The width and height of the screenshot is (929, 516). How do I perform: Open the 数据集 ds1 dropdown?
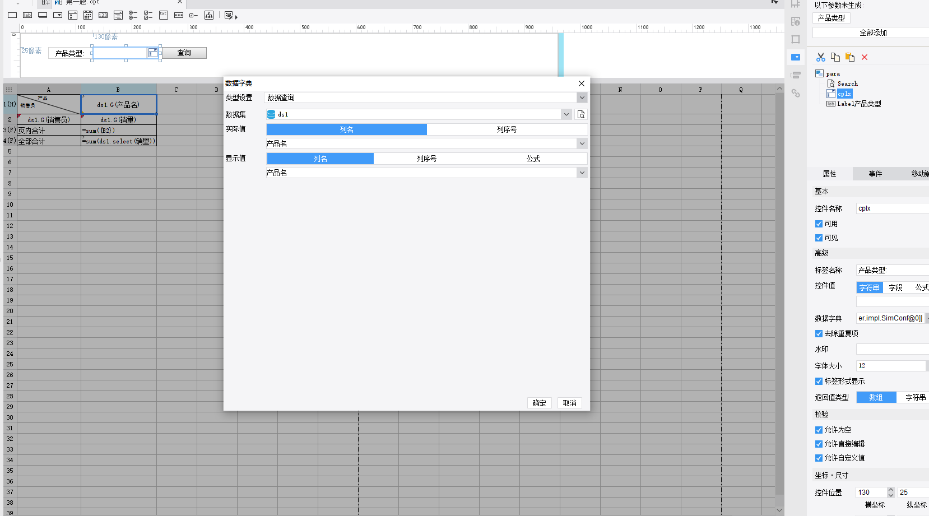coord(566,114)
